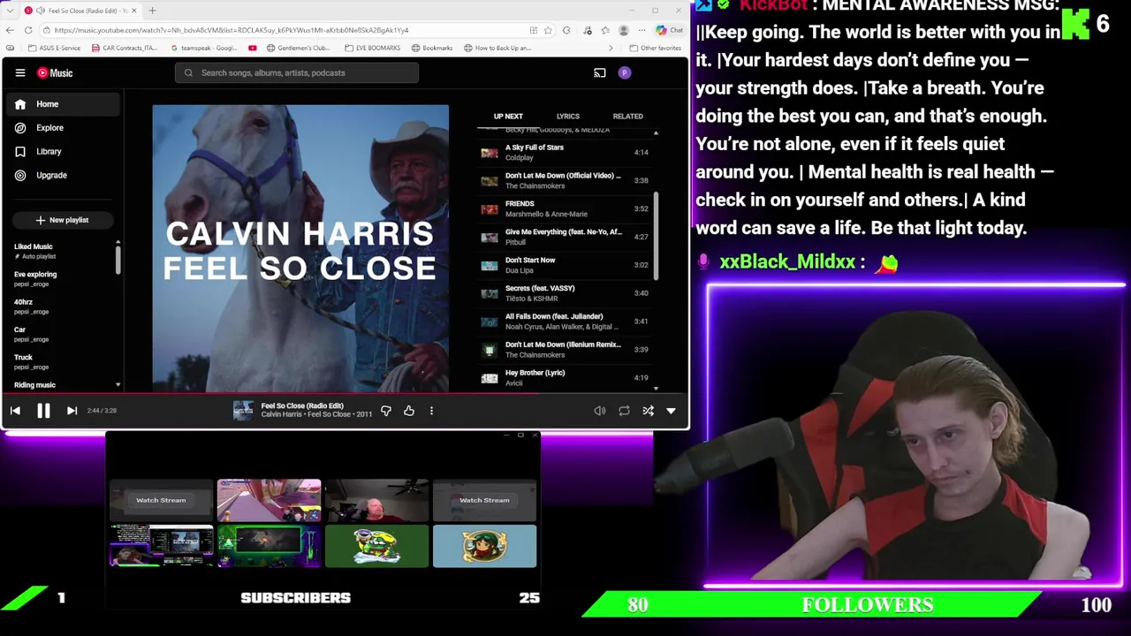Open the browser three-dot settings menu

coord(642,30)
